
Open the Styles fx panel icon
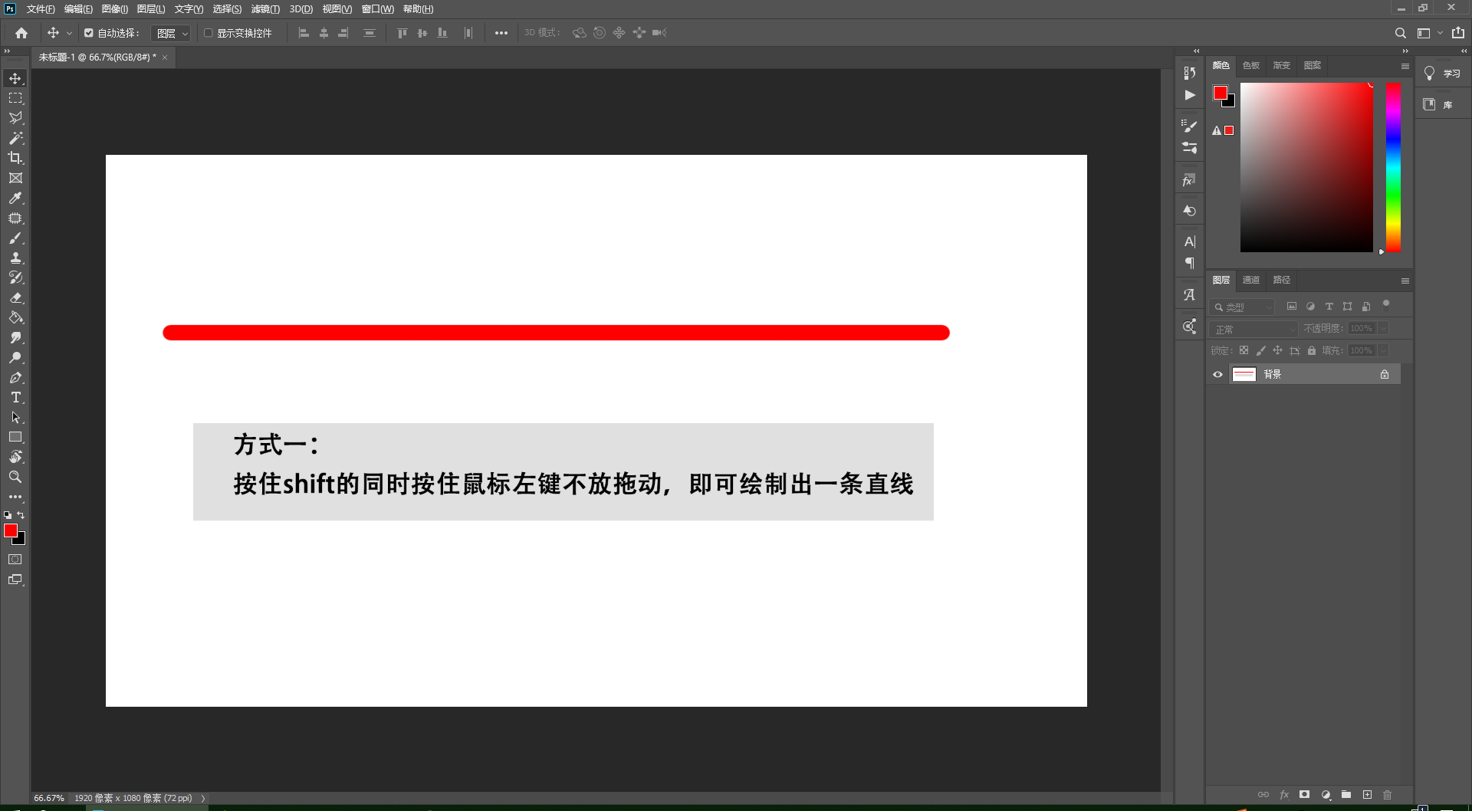[x=1190, y=180]
